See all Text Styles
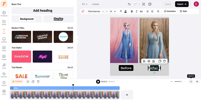This screenshot has width=201, height=102. [x=70, y=48]
